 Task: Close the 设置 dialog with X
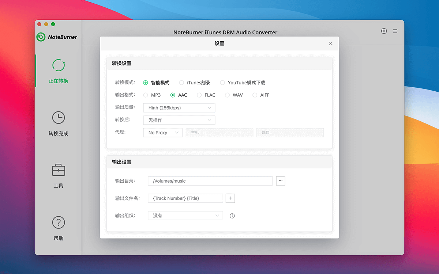(x=331, y=43)
